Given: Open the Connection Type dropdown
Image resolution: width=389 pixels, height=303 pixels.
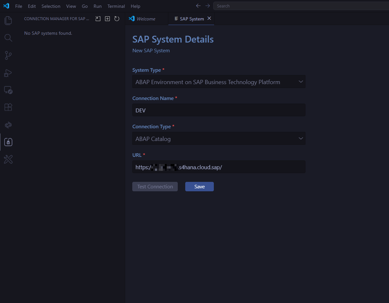Looking at the screenshot, I should coord(219,139).
